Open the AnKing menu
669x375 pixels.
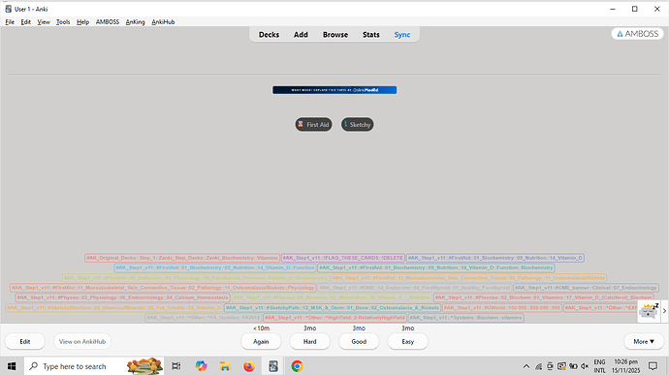click(x=135, y=21)
